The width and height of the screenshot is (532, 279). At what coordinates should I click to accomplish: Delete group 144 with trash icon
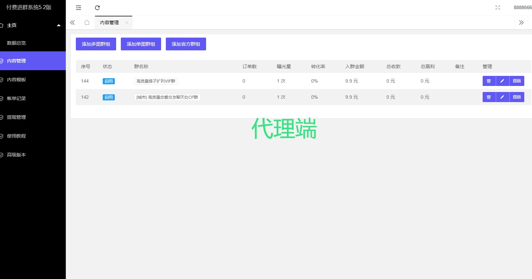489,81
